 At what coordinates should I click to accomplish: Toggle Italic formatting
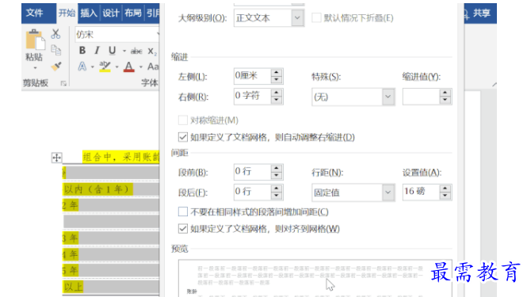(x=97, y=51)
